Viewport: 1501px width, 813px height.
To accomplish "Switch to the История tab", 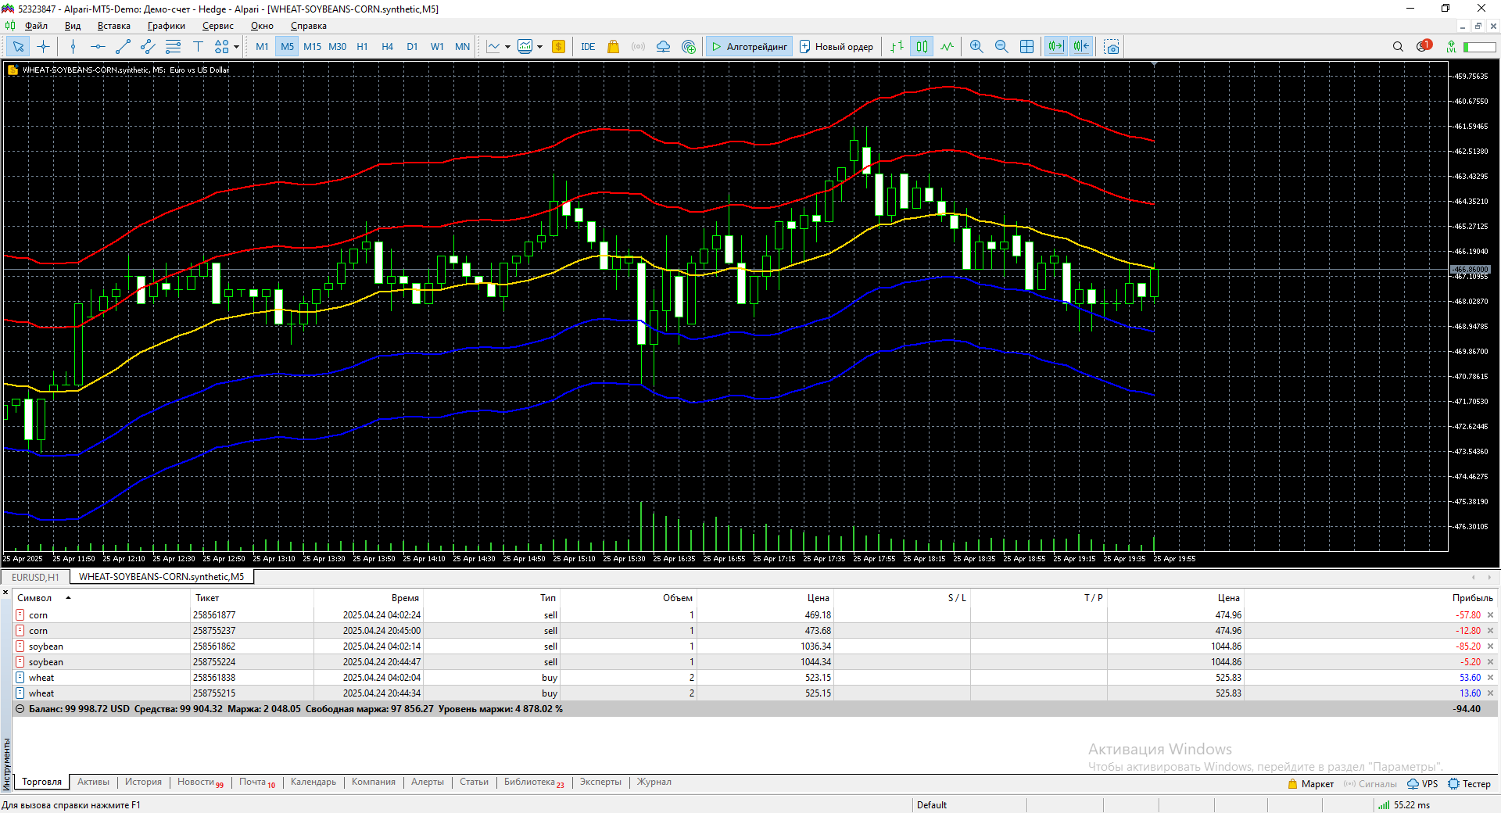I will pyautogui.click(x=143, y=782).
